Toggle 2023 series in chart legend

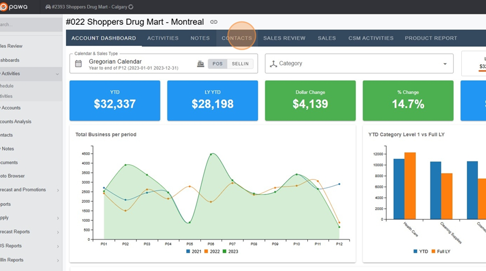(x=230, y=252)
